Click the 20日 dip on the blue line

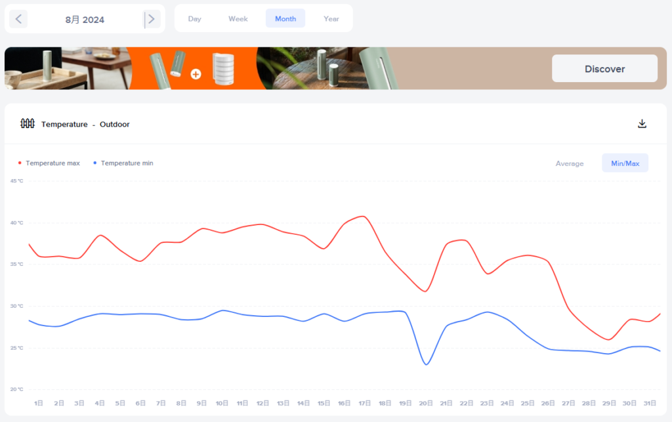click(427, 364)
